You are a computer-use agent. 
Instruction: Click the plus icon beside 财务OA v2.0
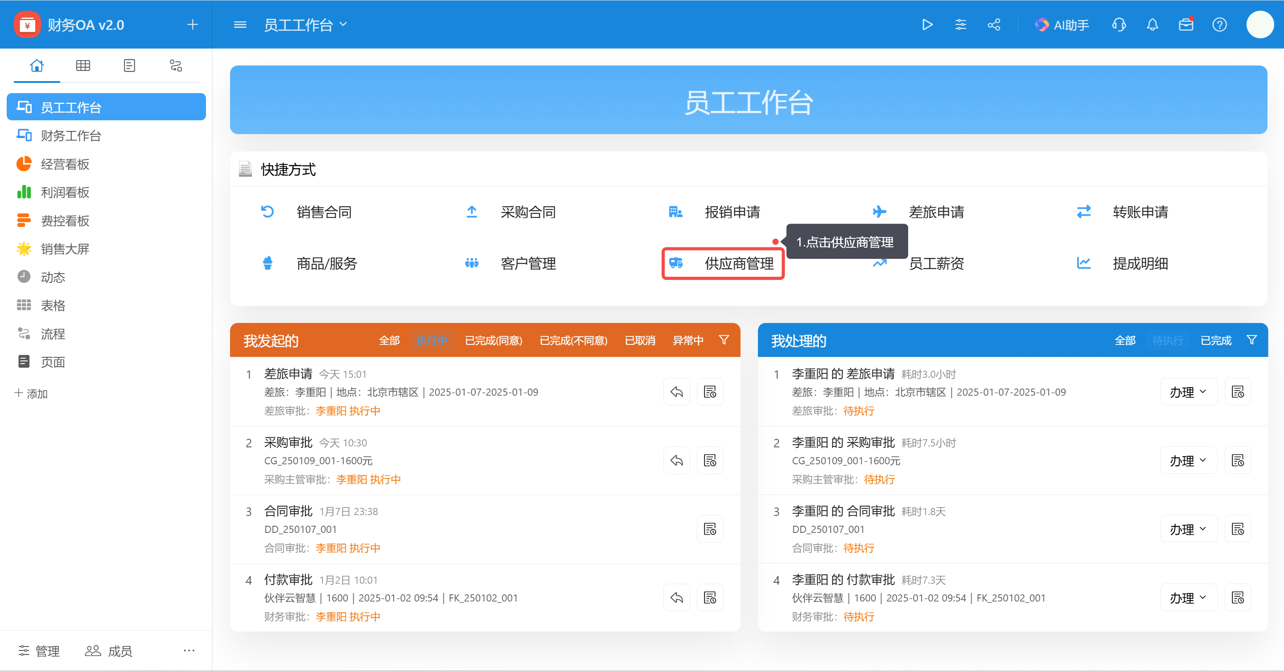click(193, 25)
